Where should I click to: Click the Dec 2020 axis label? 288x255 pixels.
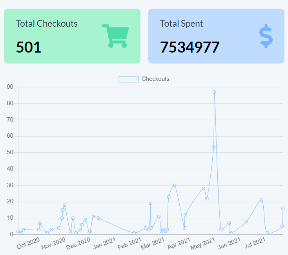[x=78, y=243]
